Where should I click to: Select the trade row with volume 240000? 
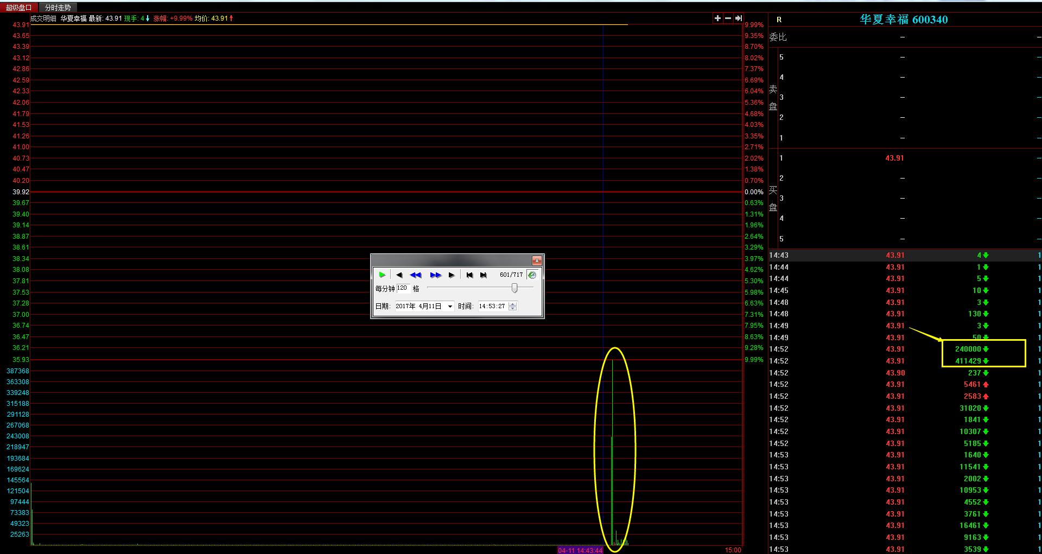point(905,349)
